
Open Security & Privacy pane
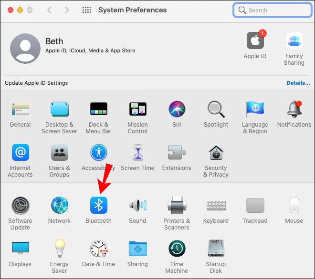coord(216,152)
